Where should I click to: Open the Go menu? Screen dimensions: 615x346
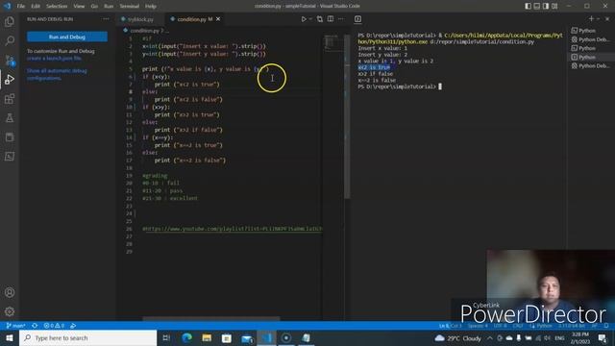(94, 7)
